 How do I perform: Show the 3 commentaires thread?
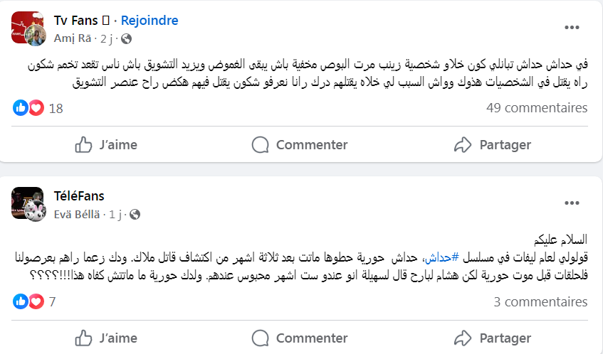540,302
